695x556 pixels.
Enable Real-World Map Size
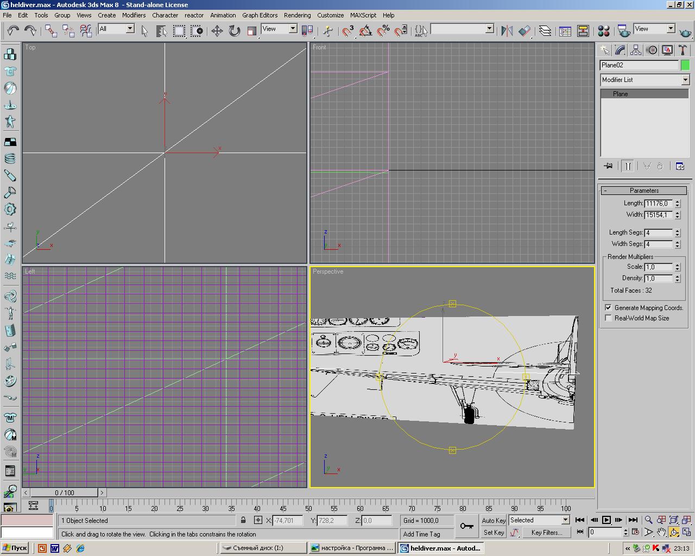click(x=608, y=318)
